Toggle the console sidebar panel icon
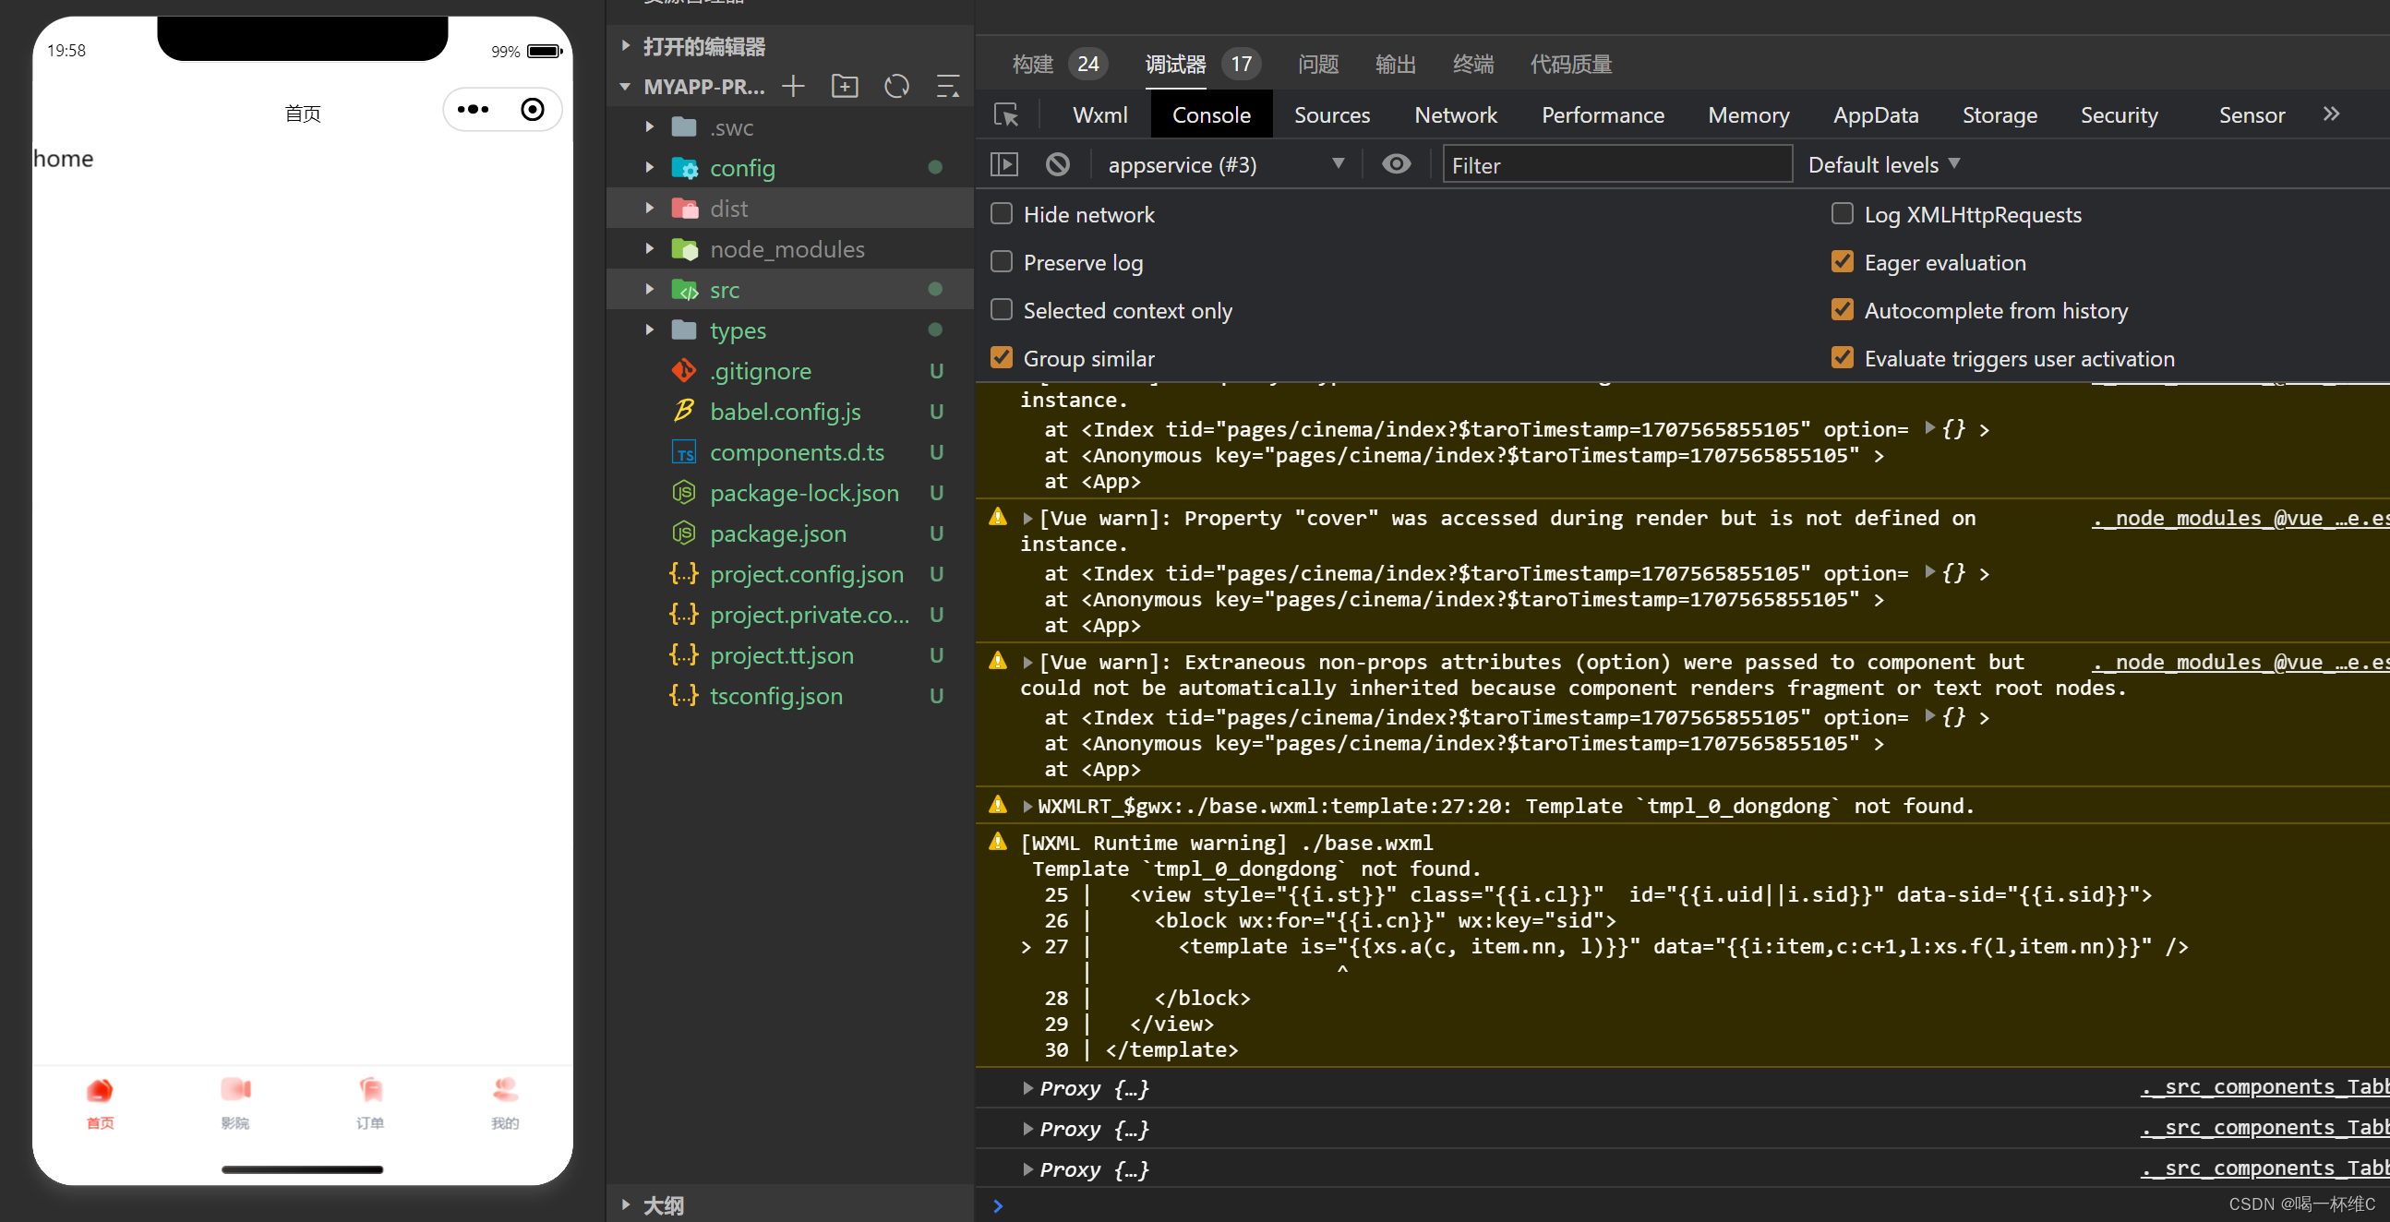Screen dimensions: 2390x1222 [1003, 165]
